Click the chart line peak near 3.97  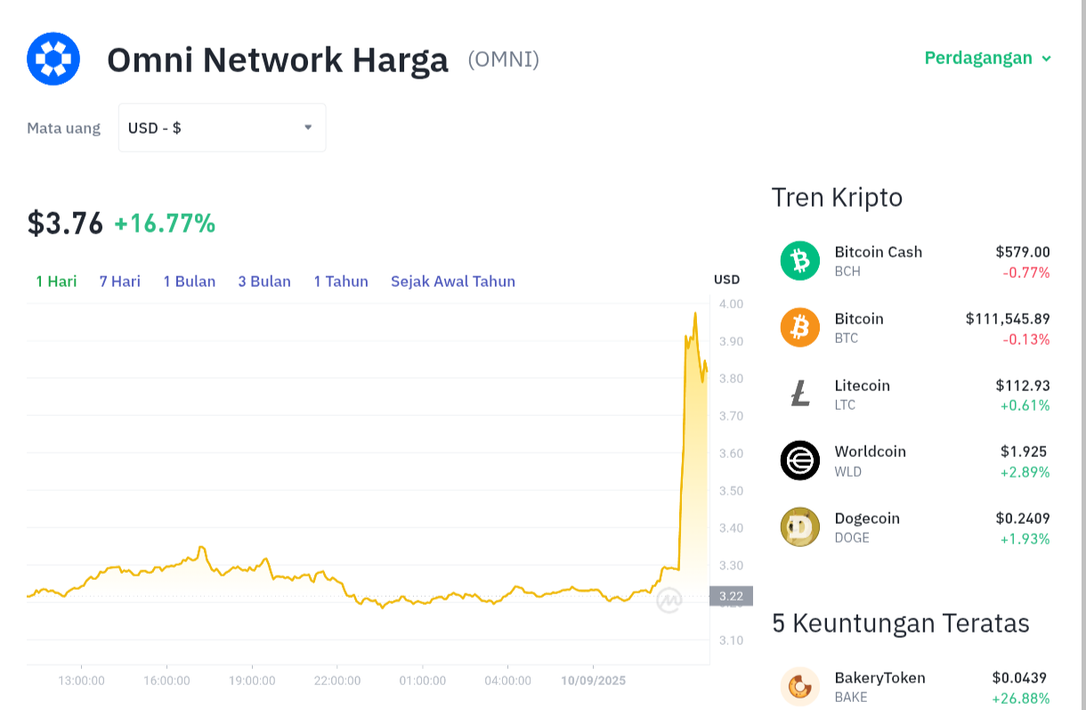pyautogui.click(x=694, y=314)
